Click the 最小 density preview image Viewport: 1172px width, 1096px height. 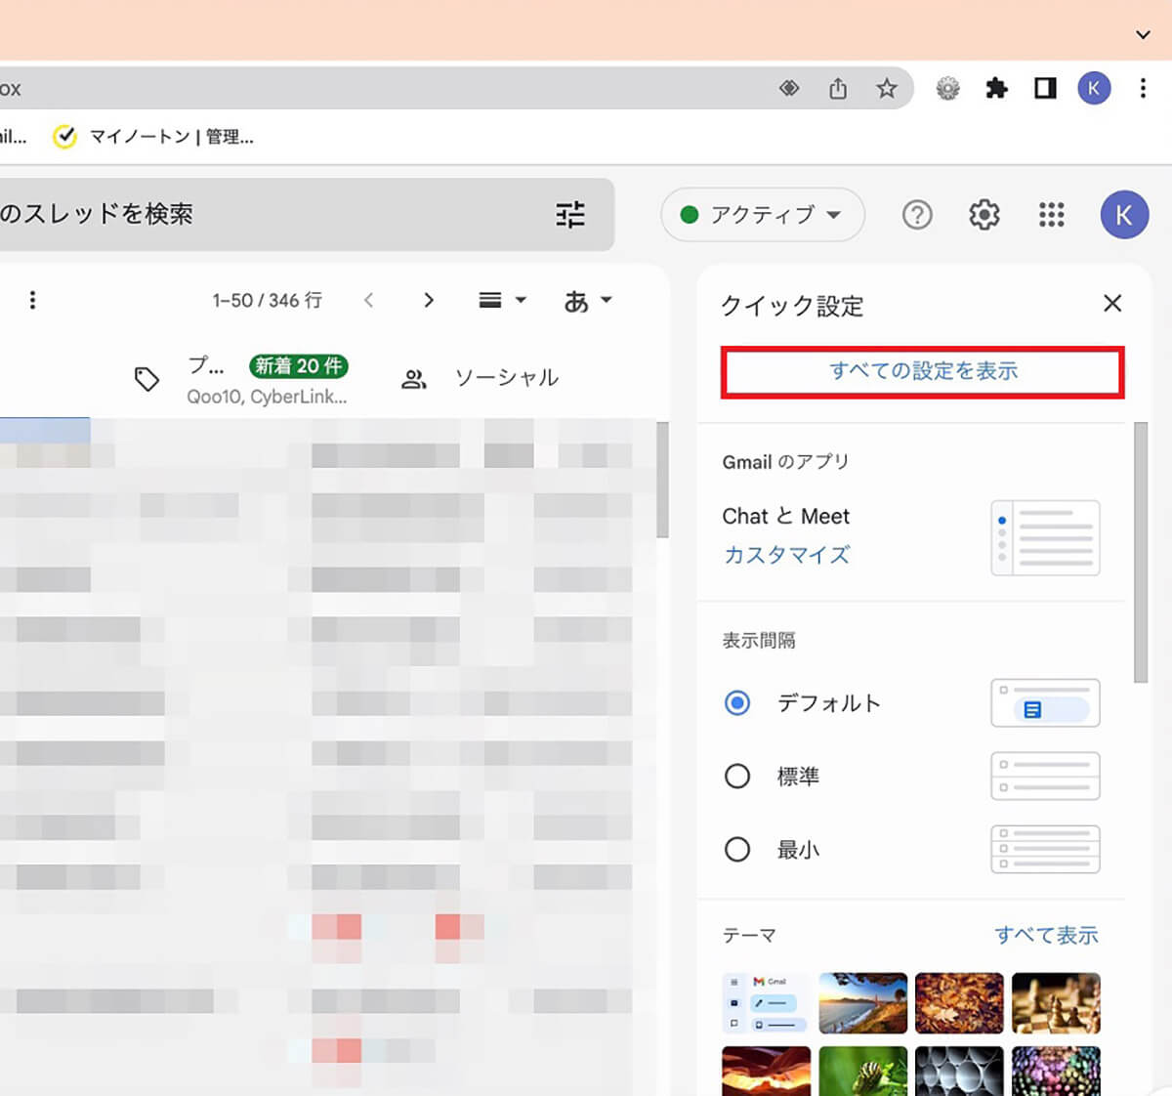coord(1045,849)
